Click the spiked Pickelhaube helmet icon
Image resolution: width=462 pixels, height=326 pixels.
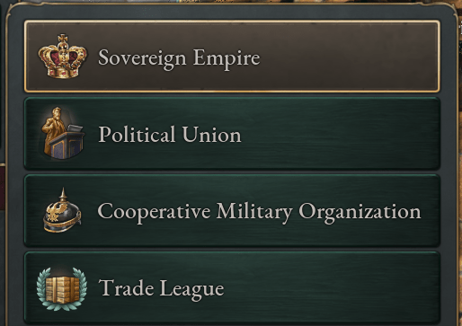[x=62, y=210]
